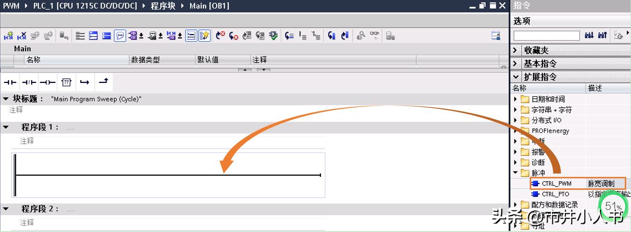The height and width of the screenshot is (232, 631).
Task: Collapse the 脉冲 pulse folder
Action: pyautogui.click(x=515, y=173)
